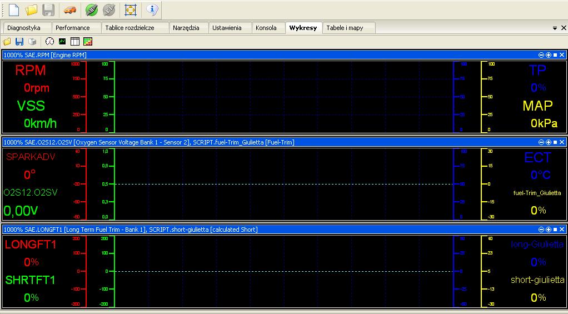Click the red RPM label
Image resolution: width=568 pixels, height=314 pixels.
coord(31,71)
